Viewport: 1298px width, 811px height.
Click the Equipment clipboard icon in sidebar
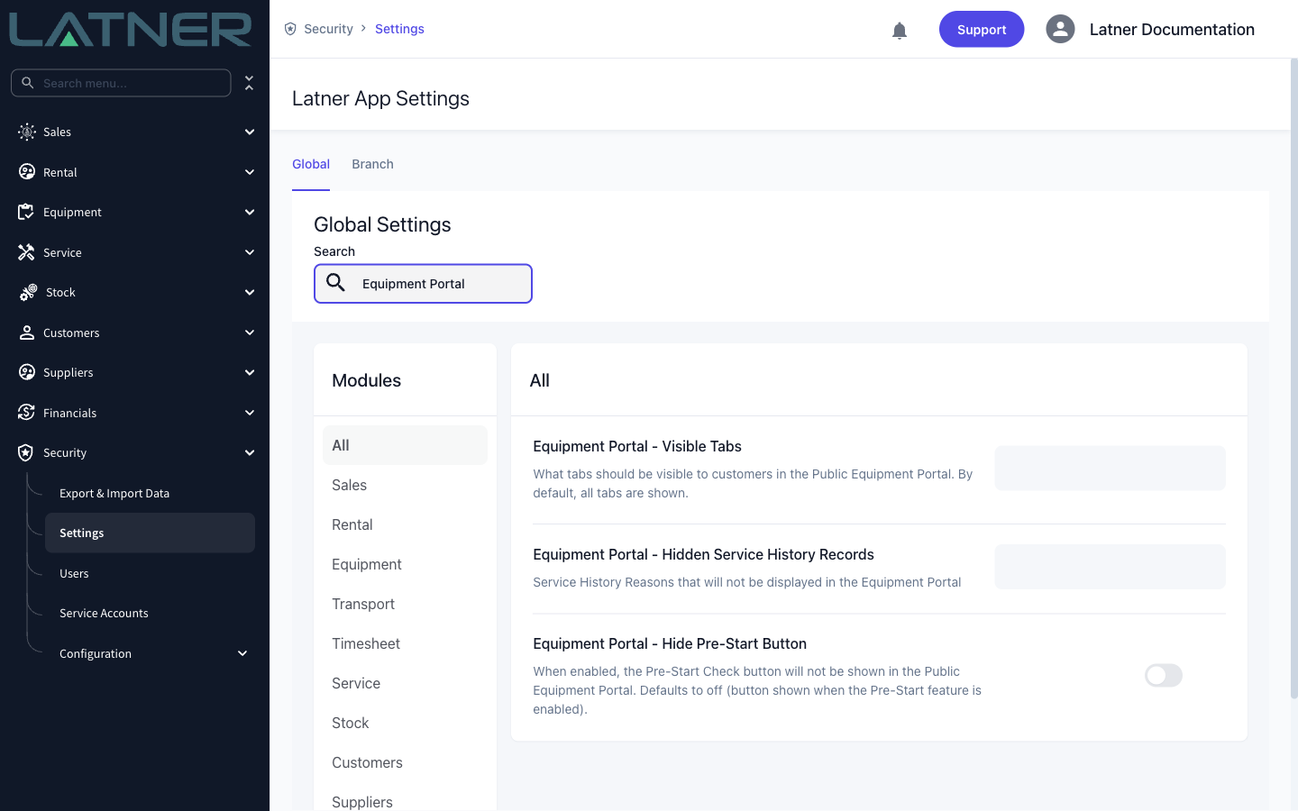click(x=26, y=212)
